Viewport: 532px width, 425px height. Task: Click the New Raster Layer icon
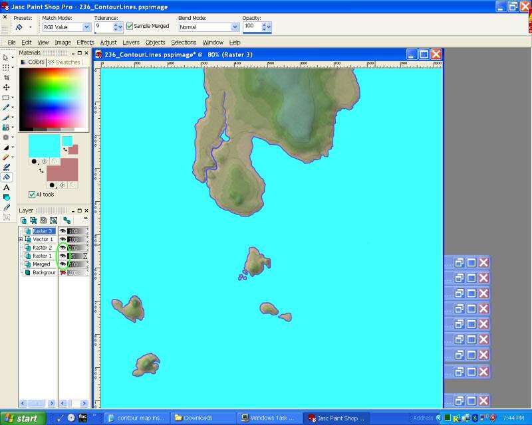pos(23,220)
